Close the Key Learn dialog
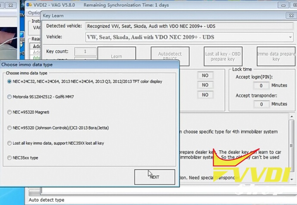The image size is (297, 205). click(x=291, y=16)
